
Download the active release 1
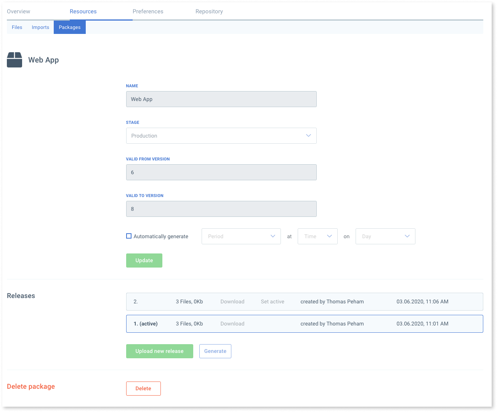tap(232, 324)
